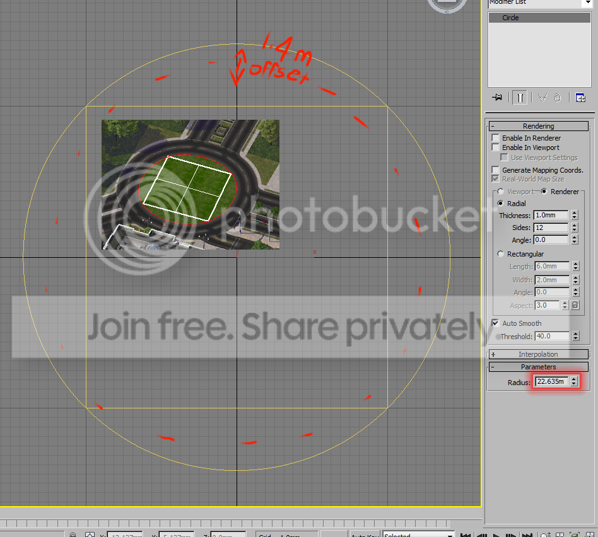598x537 pixels.
Task: Adjust the Width spinner arrows
Action: point(576,280)
